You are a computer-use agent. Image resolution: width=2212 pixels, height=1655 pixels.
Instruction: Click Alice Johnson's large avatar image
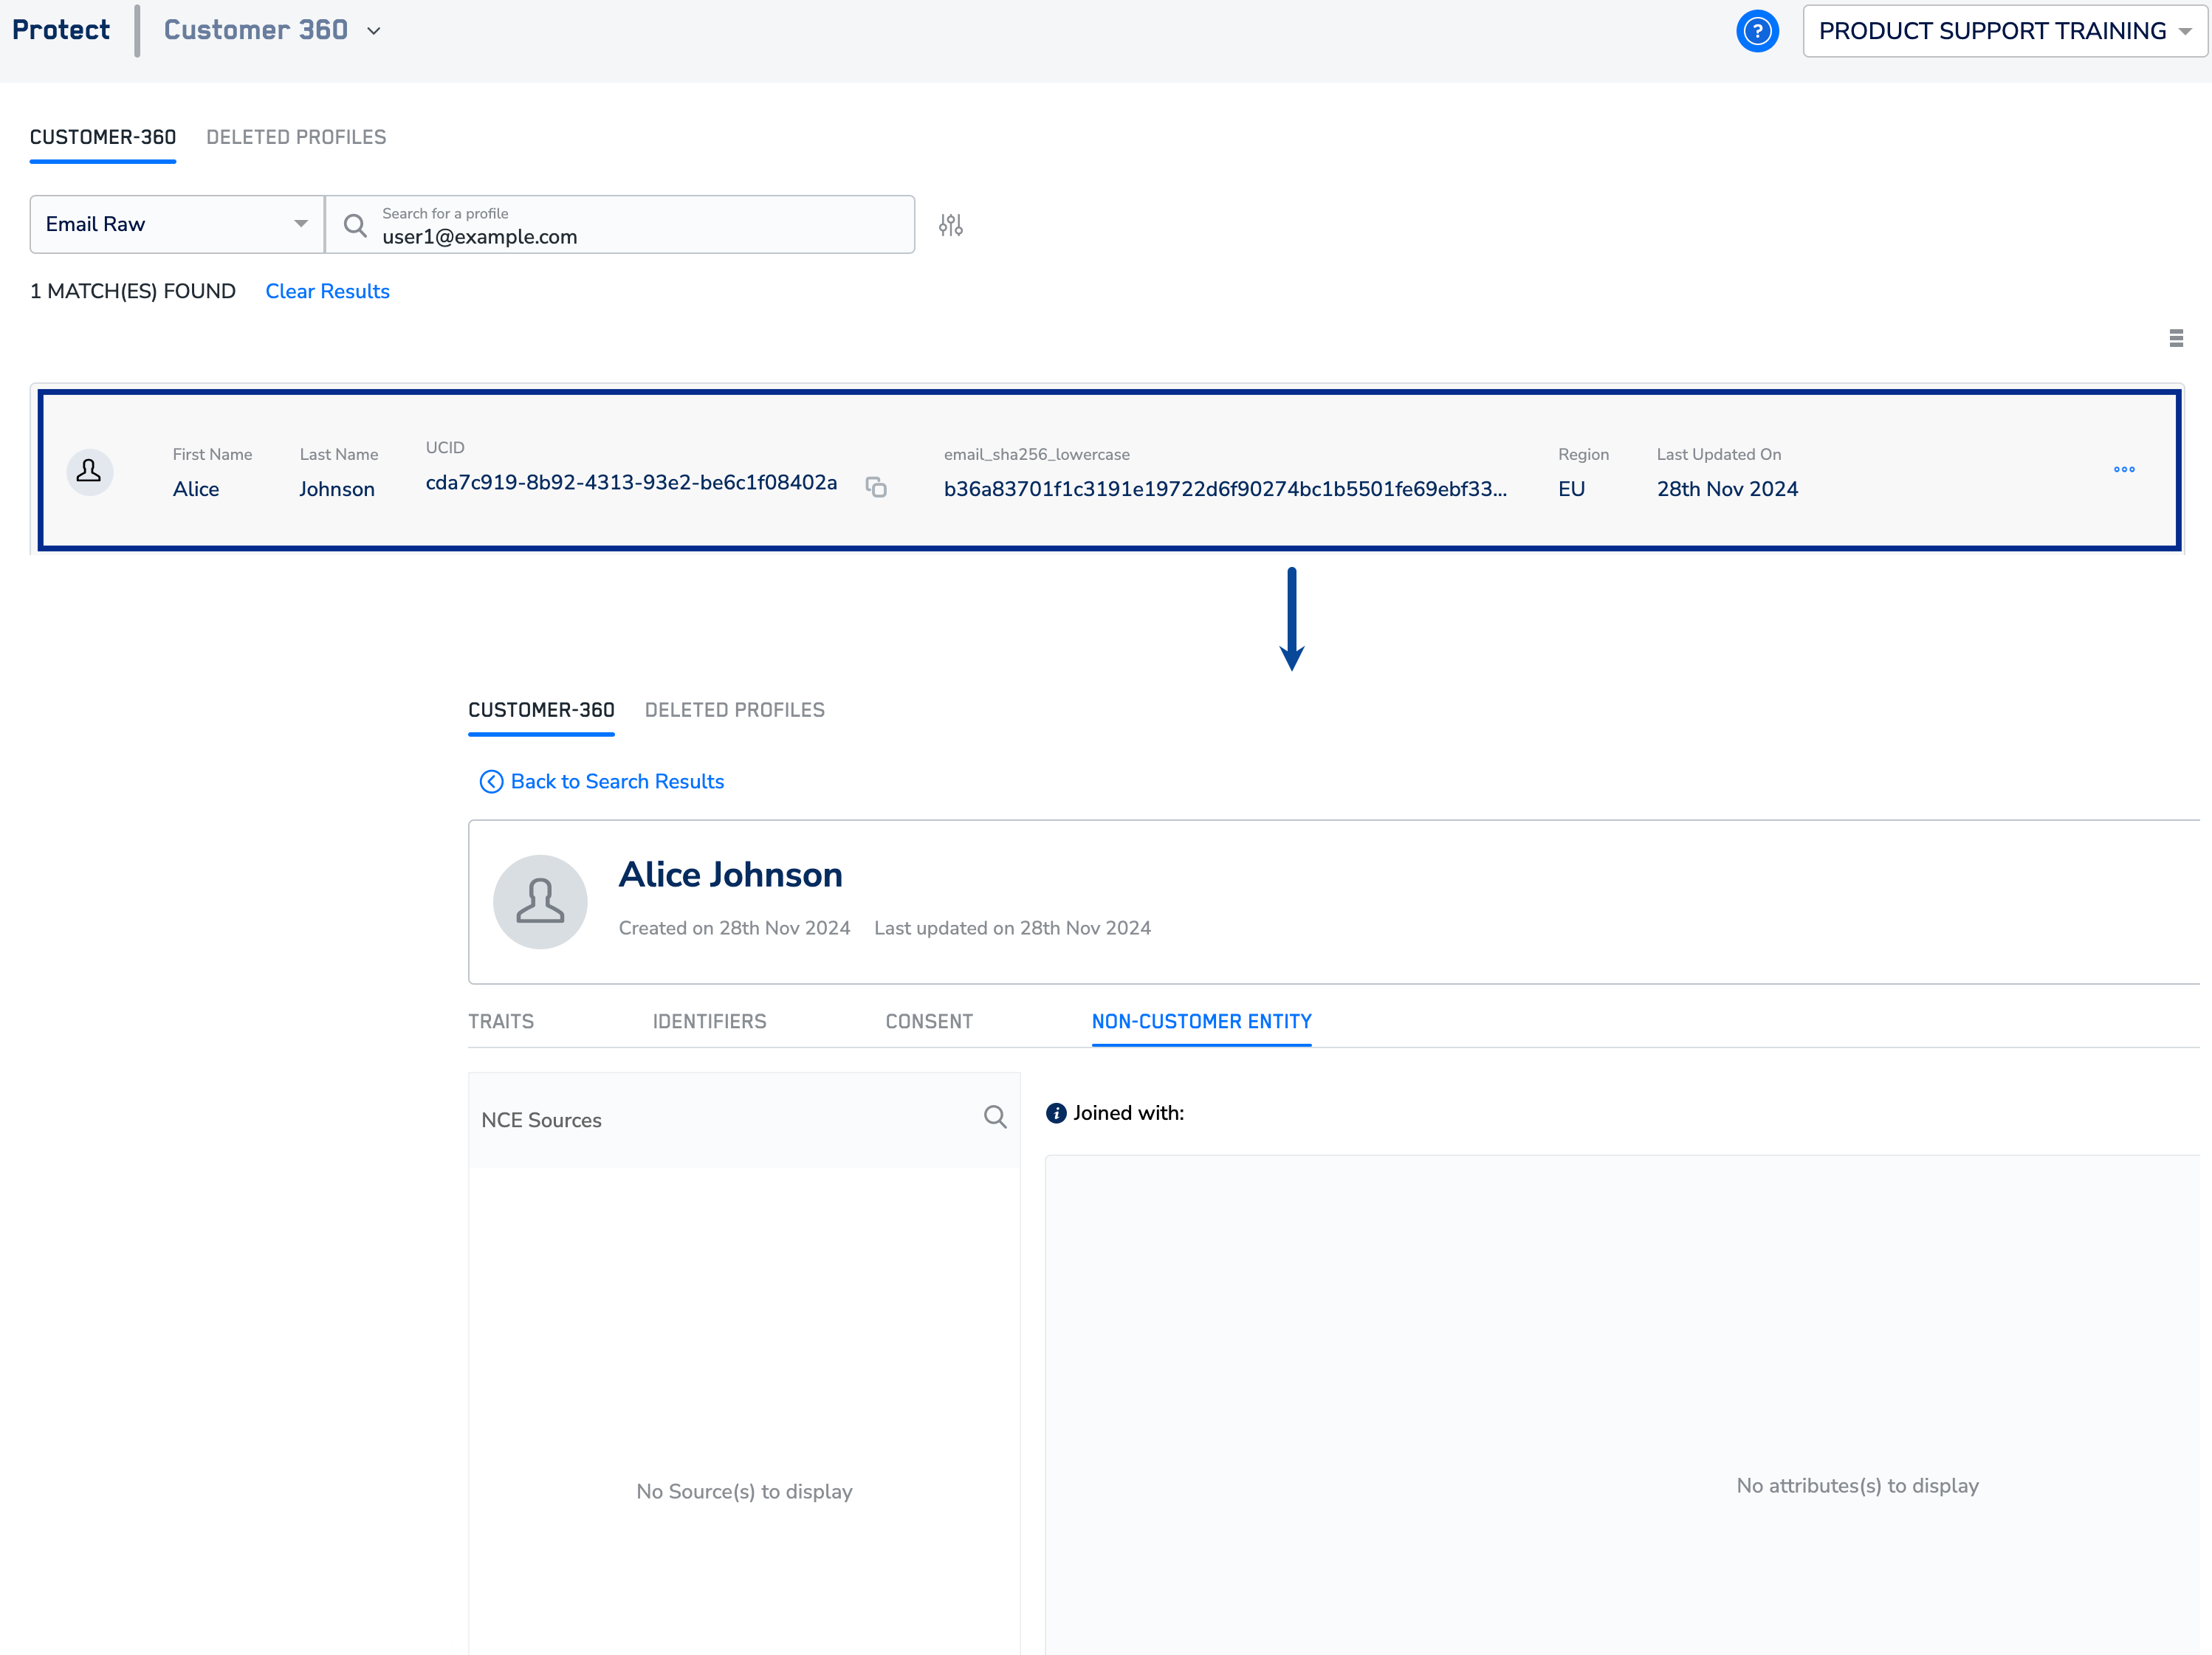coord(540,901)
